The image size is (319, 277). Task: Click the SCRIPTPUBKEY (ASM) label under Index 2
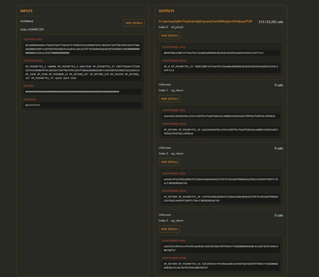174,191
